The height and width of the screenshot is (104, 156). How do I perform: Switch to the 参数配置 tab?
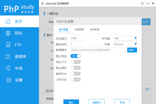point(95,30)
